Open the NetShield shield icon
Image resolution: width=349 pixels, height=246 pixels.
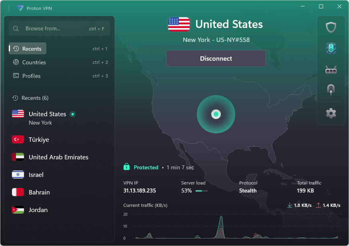[x=331, y=28]
